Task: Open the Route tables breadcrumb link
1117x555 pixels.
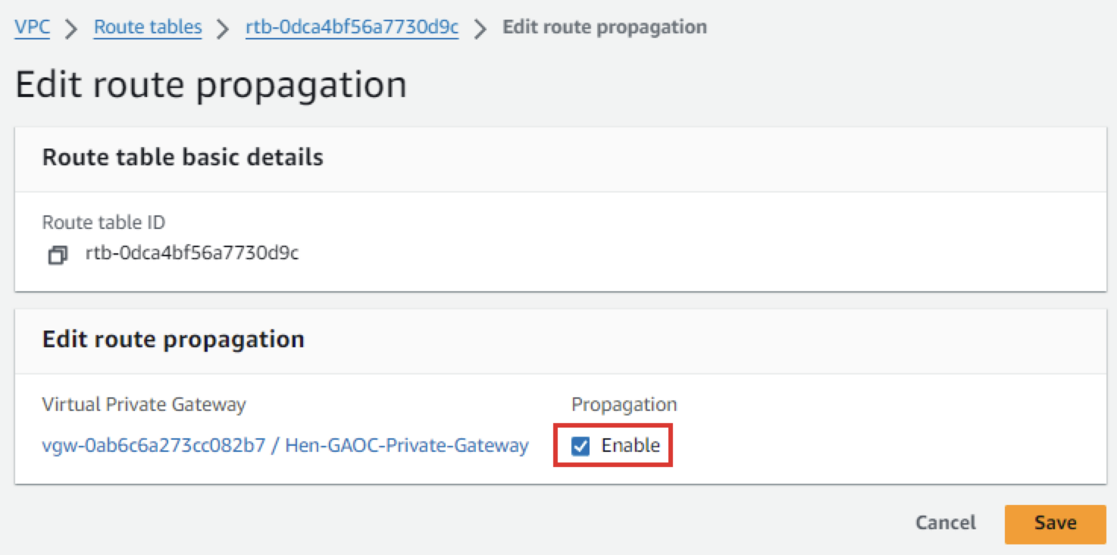Action: (x=148, y=27)
